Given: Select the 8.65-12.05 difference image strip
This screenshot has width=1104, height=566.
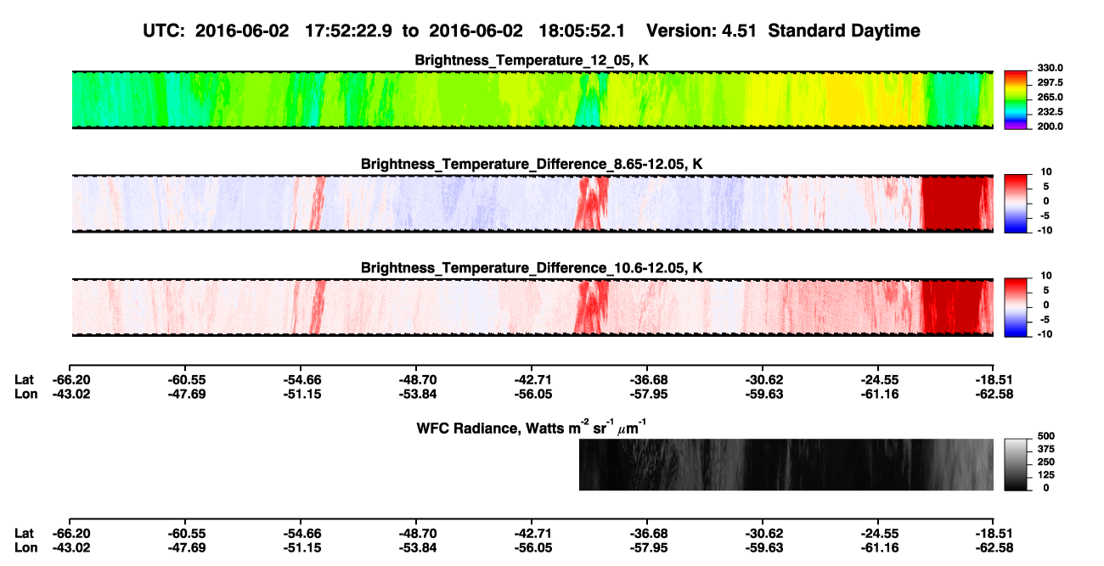Looking at the screenshot, I should point(532,204).
